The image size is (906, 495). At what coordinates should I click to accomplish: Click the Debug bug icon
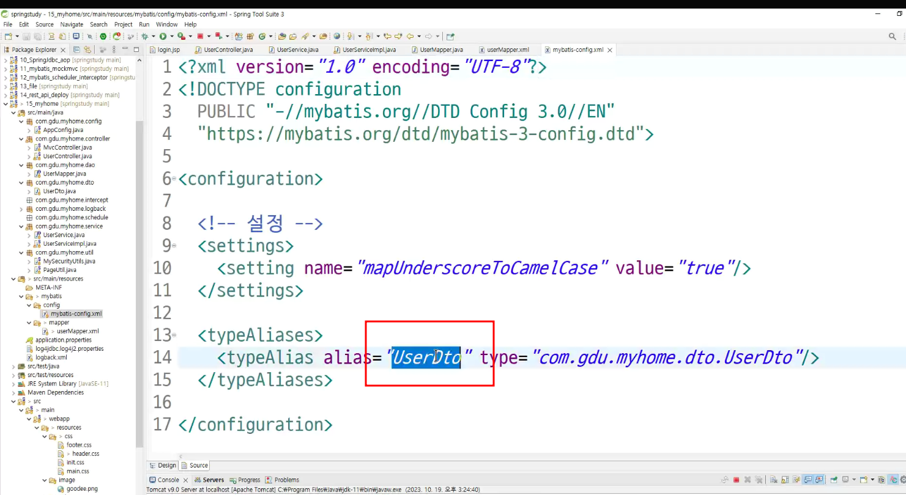click(144, 36)
